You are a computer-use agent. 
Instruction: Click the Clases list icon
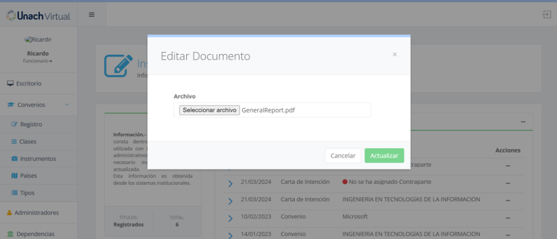[14, 141]
